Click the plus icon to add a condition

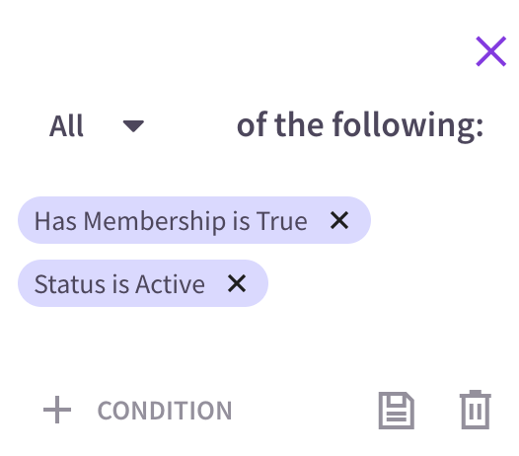57,410
